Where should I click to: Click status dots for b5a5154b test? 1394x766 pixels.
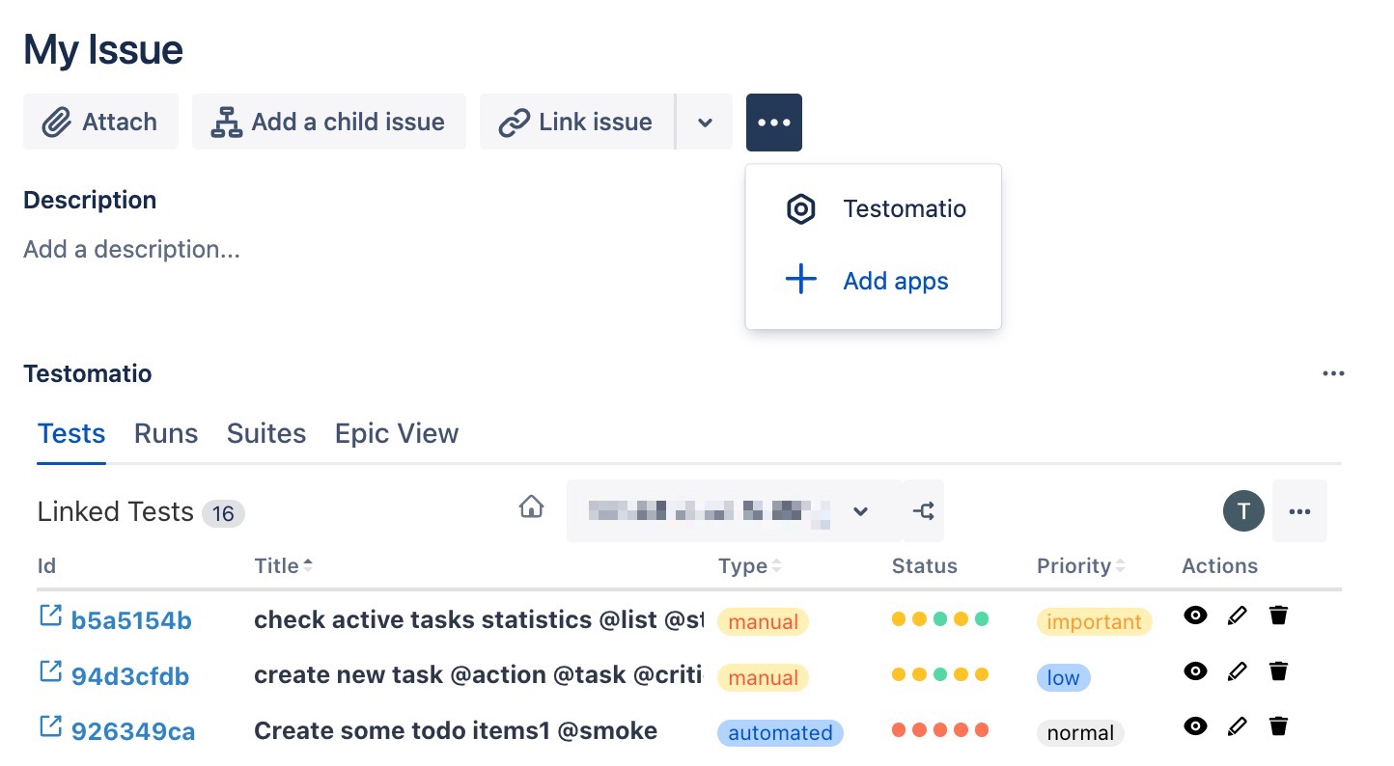[939, 619]
